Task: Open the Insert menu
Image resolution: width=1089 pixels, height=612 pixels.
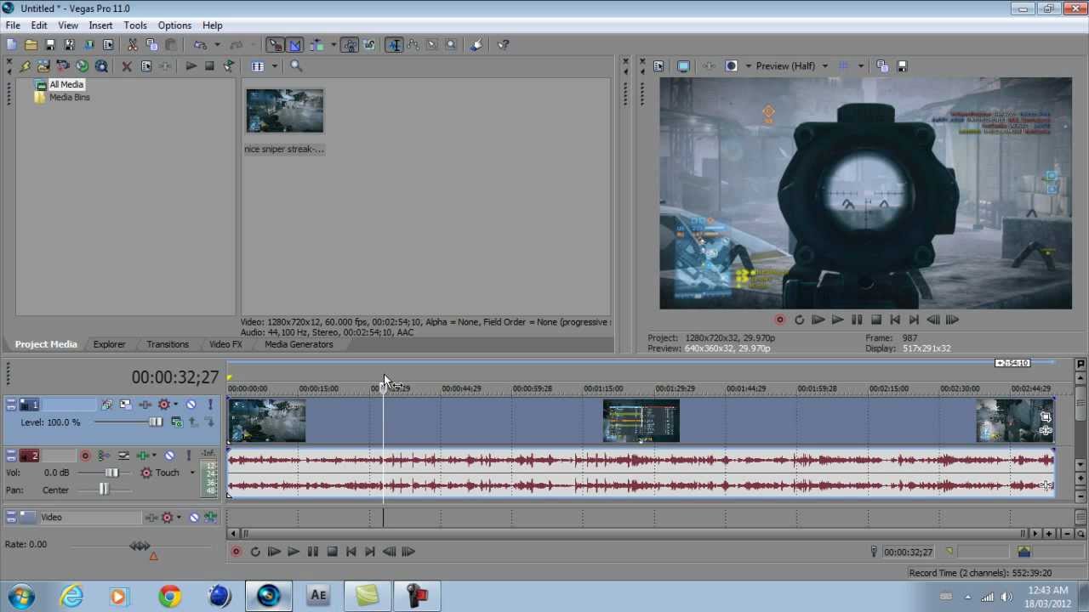Action: coord(100,25)
